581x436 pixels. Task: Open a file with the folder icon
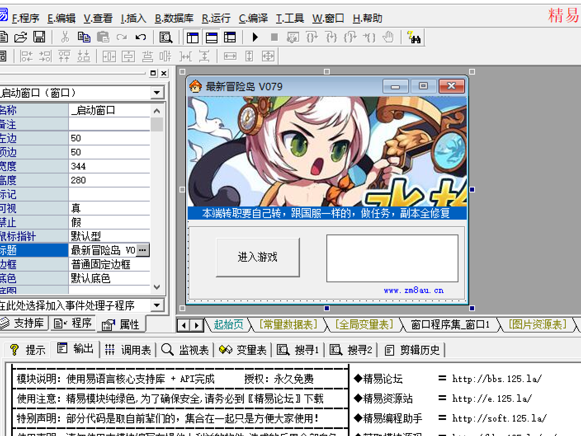tap(21, 38)
